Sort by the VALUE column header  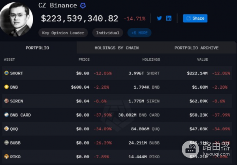(202, 59)
